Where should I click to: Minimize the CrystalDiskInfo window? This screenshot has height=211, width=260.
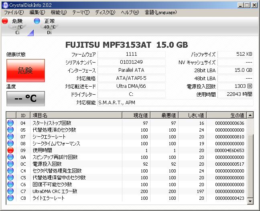240,5
